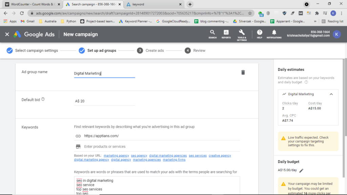Add suggested keyword seo agency
Screen dimensions: 347x195
[x=139, y=156]
